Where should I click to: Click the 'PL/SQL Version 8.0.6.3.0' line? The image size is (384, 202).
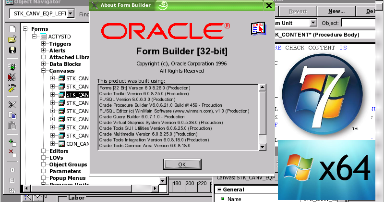pyautogui.click(x=137, y=100)
